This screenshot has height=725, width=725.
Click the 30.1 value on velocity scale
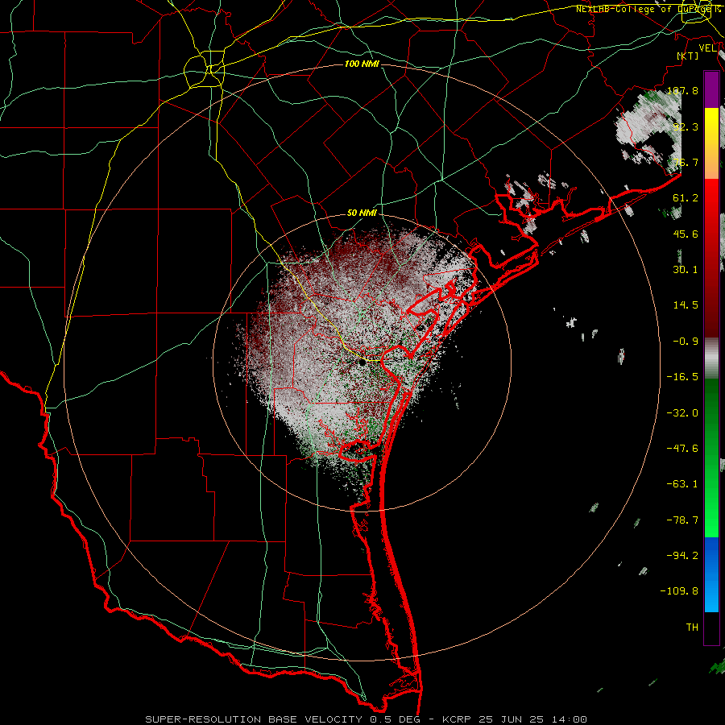click(x=686, y=270)
